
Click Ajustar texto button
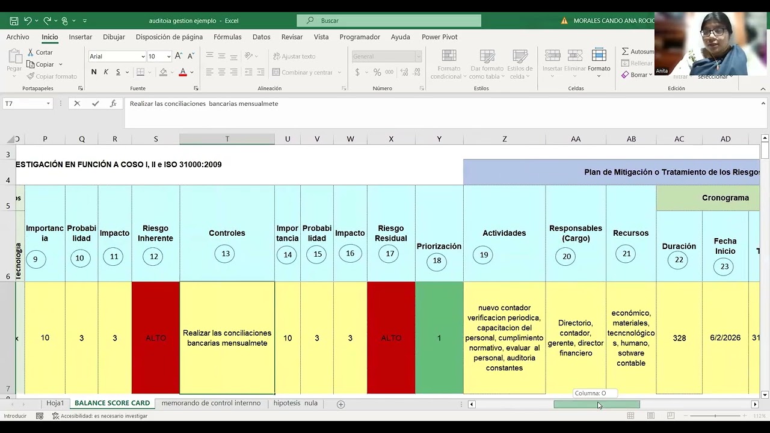click(294, 56)
